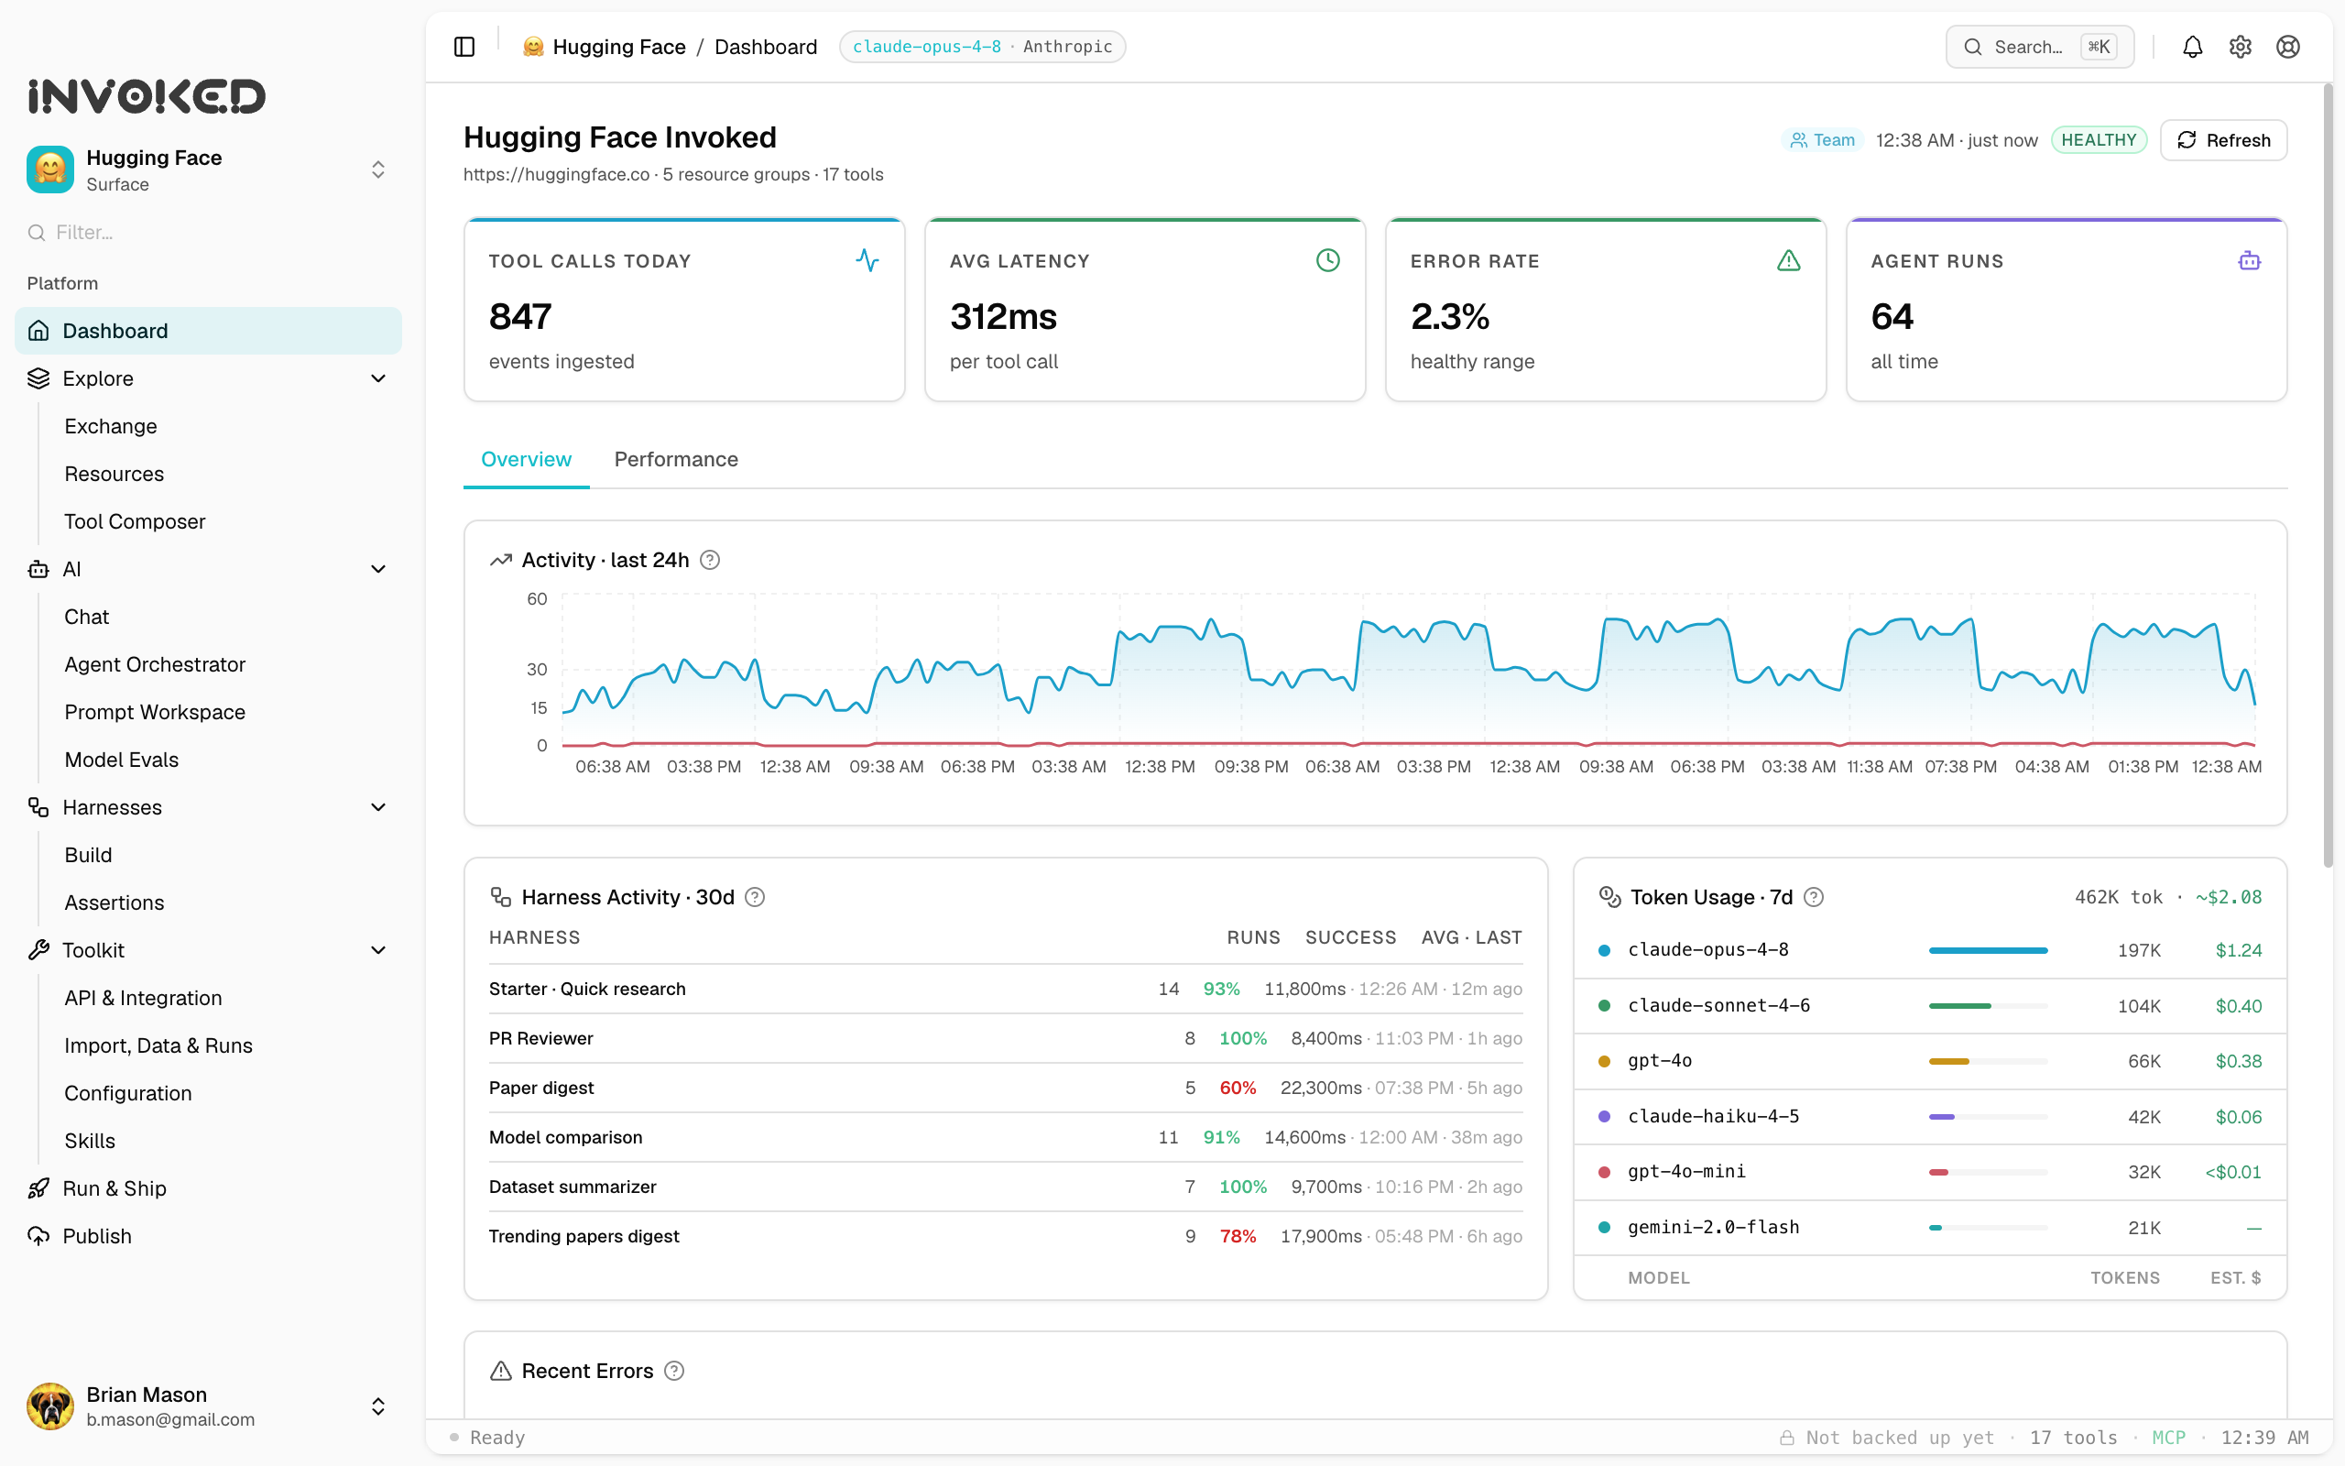Open Tool Composer
2345x1466 pixels.
click(135, 521)
